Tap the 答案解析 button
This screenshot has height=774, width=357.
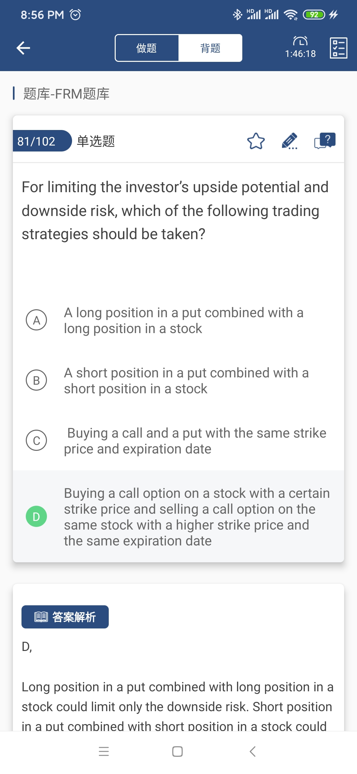(65, 617)
